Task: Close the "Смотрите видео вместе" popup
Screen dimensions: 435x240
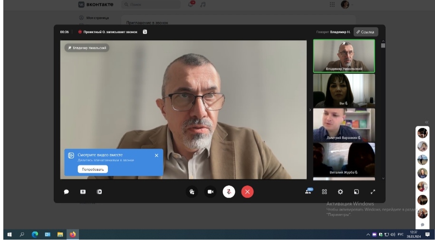Action: (156, 155)
